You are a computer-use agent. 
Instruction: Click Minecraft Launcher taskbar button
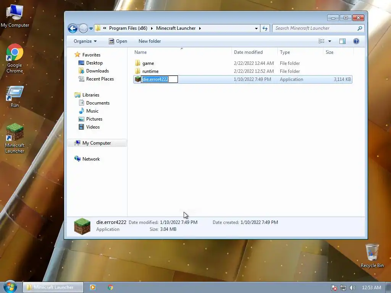click(53, 287)
